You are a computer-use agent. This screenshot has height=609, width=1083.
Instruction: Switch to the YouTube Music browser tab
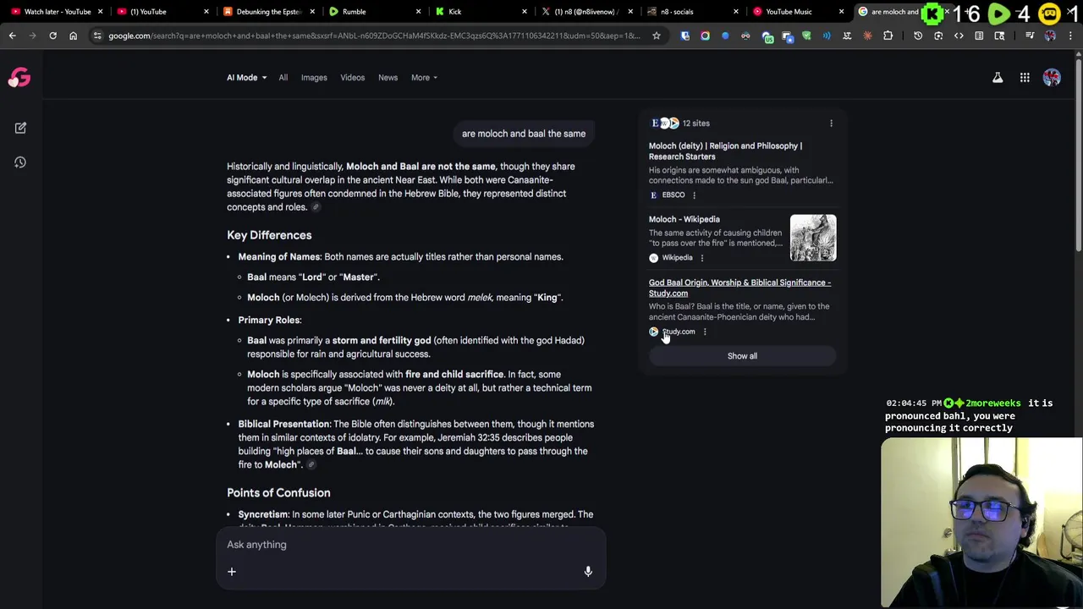click(x=795, y=12)
